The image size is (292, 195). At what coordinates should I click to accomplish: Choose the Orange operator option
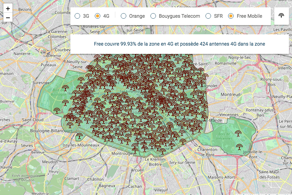(x=124, y=16)
